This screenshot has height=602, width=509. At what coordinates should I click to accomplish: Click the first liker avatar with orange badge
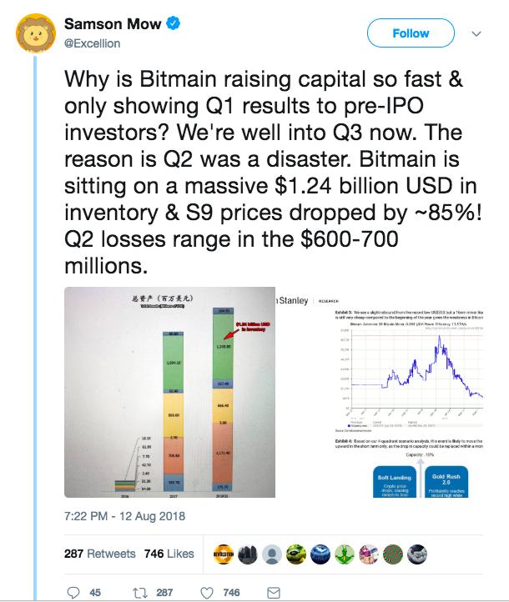(x=223, y=554)
